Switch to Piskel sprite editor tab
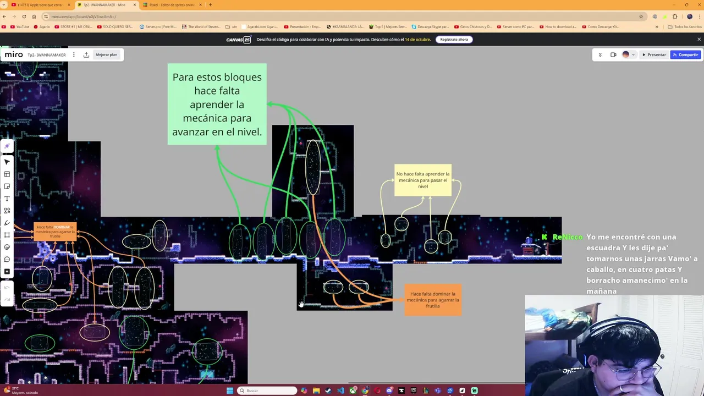The image size is (704, 396). [172, 5]
